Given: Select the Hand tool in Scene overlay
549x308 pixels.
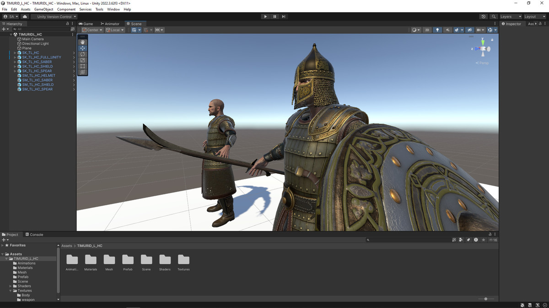Looking at the screenshot, I should 83,42.
